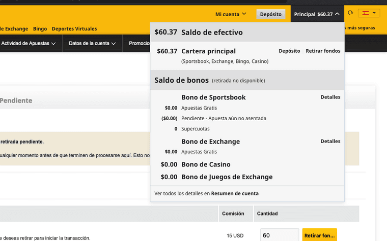
Task: Click Depósito beside Cartera principal
Action: point(289,51)
